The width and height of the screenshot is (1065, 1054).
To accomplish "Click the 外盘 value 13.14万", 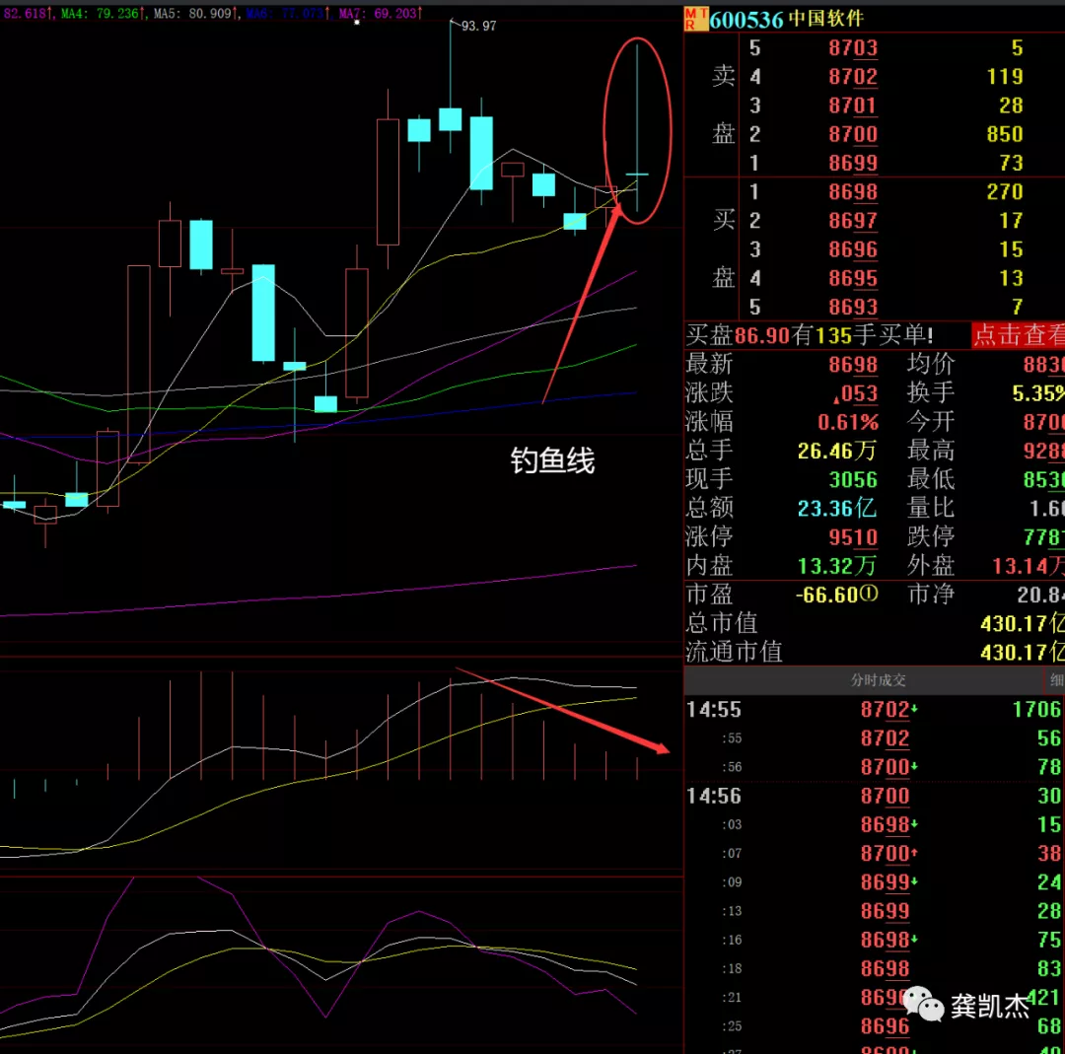I will click(1029, 566).
